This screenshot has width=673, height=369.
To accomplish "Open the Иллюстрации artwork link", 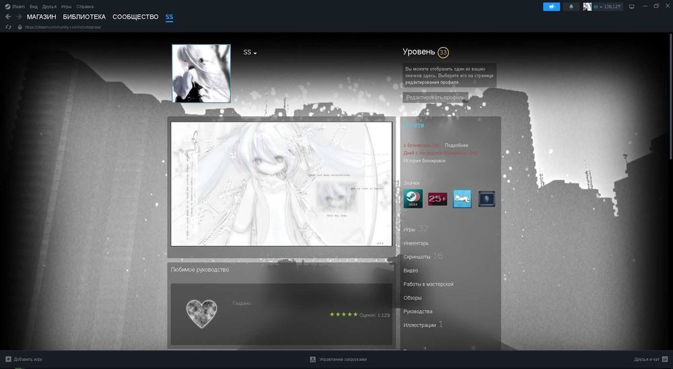I will coord(419,325).
